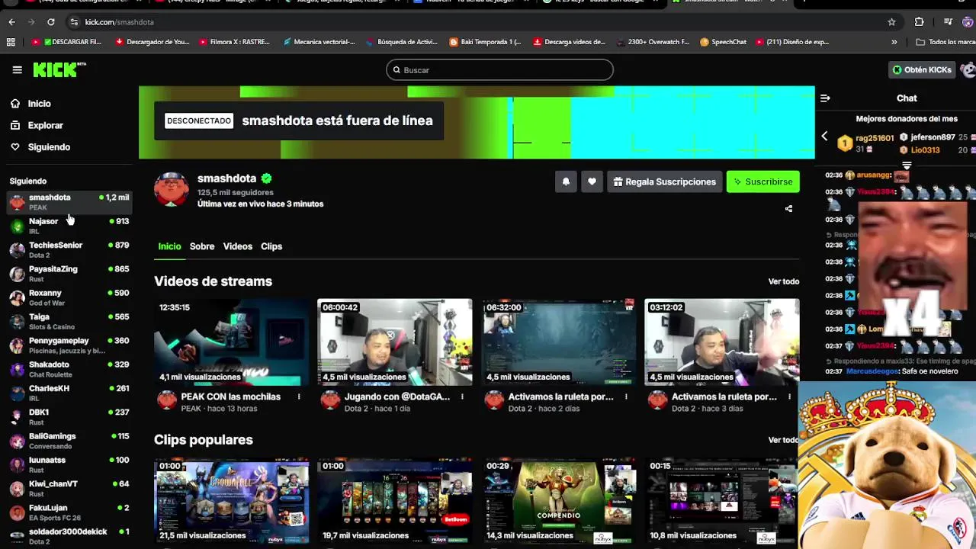Open the clip with 21,5 mil visualizaciones
This screenshot has height=549, width=976.
(232, 501)
